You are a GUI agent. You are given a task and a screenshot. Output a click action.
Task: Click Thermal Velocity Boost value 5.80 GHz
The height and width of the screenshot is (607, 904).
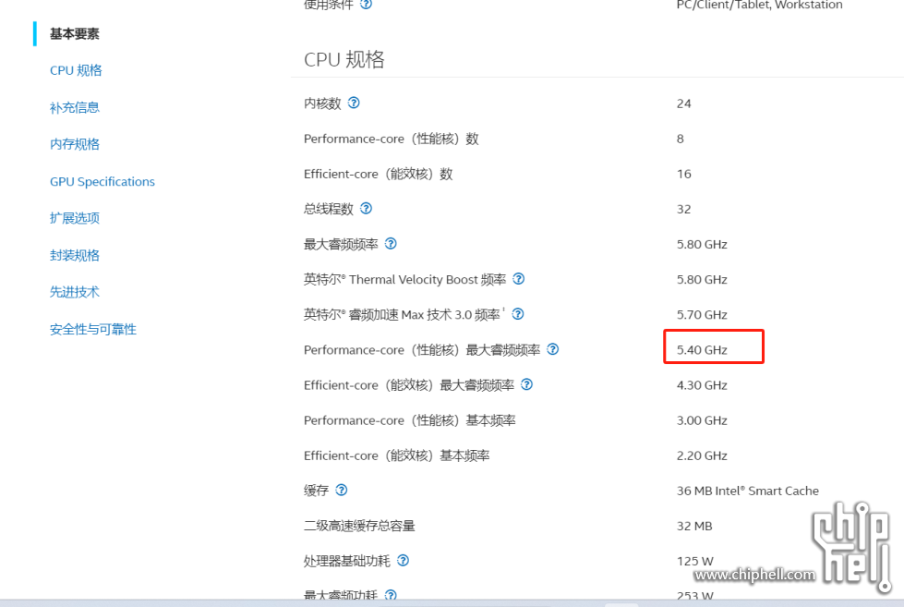702,280
